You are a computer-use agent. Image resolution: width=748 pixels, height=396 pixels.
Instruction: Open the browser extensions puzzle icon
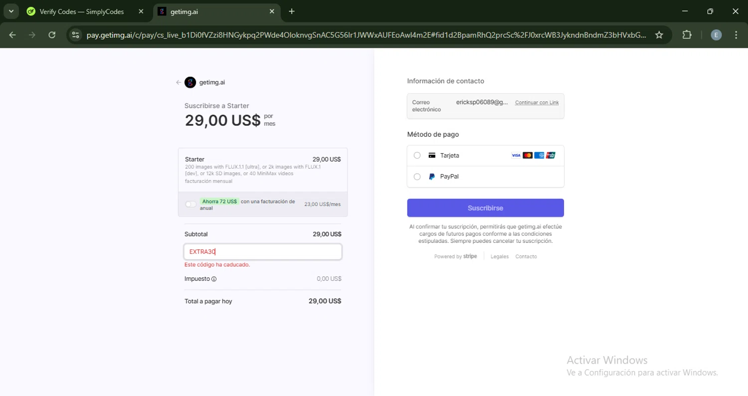tap(687, 35)
